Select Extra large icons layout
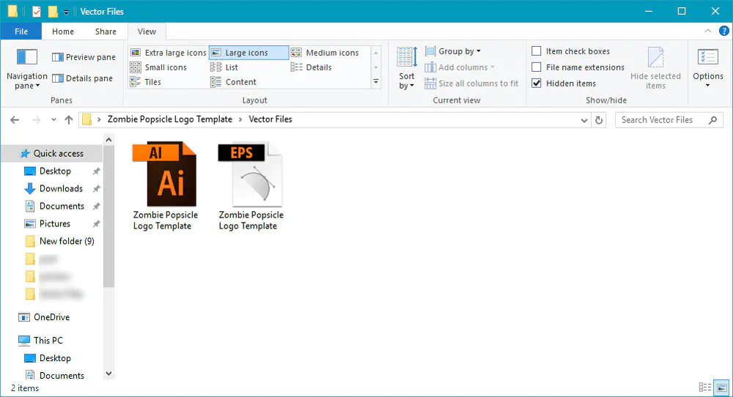This screenshot has width=733, height=397. click(168, 53)
